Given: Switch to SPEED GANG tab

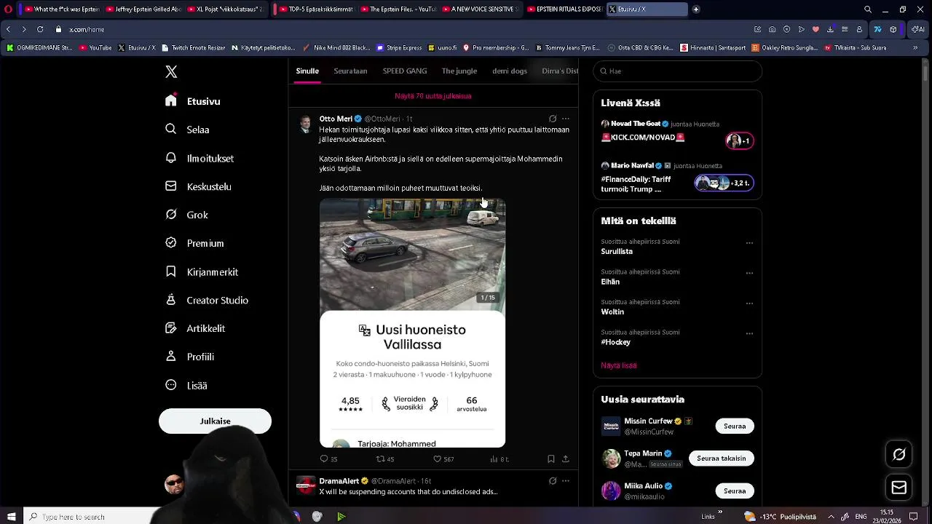Looking at the screenshot, I should pyautogui.click(x=405, y=71).
